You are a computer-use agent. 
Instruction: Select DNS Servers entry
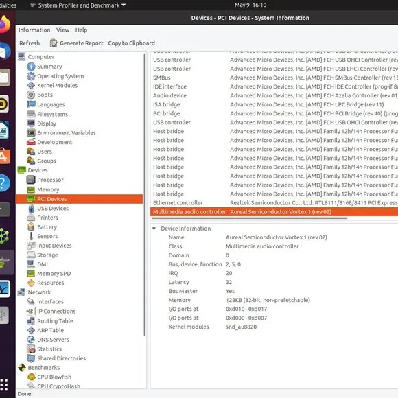click(53, 340)
